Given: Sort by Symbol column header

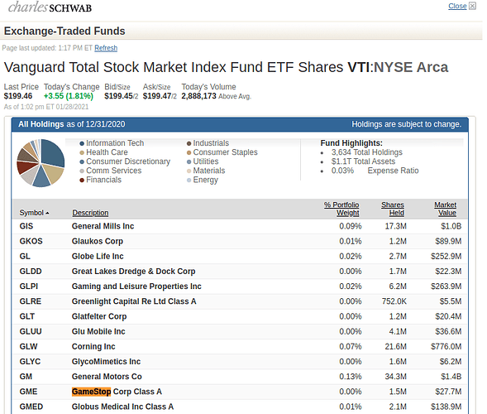Looking at the screenshot, I should (31, 213).
